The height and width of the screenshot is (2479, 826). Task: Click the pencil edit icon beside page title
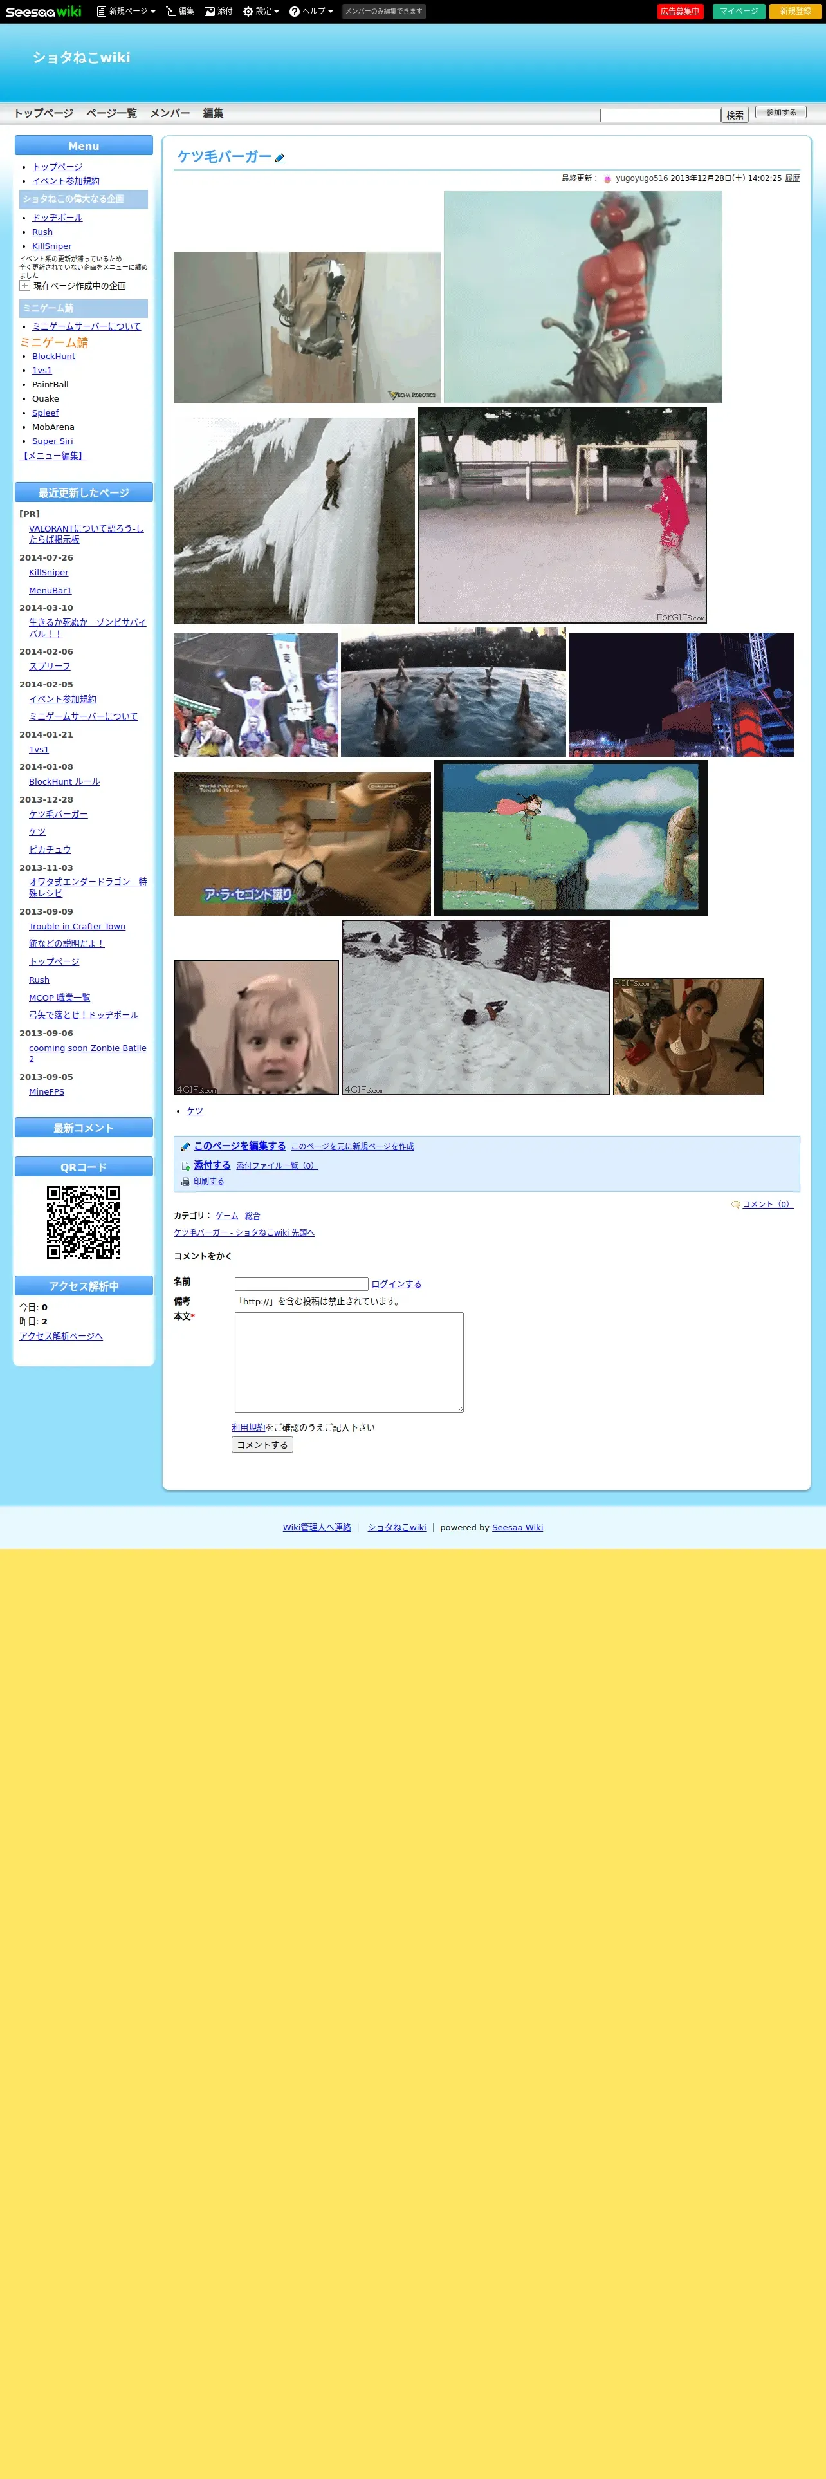point(280,159)
